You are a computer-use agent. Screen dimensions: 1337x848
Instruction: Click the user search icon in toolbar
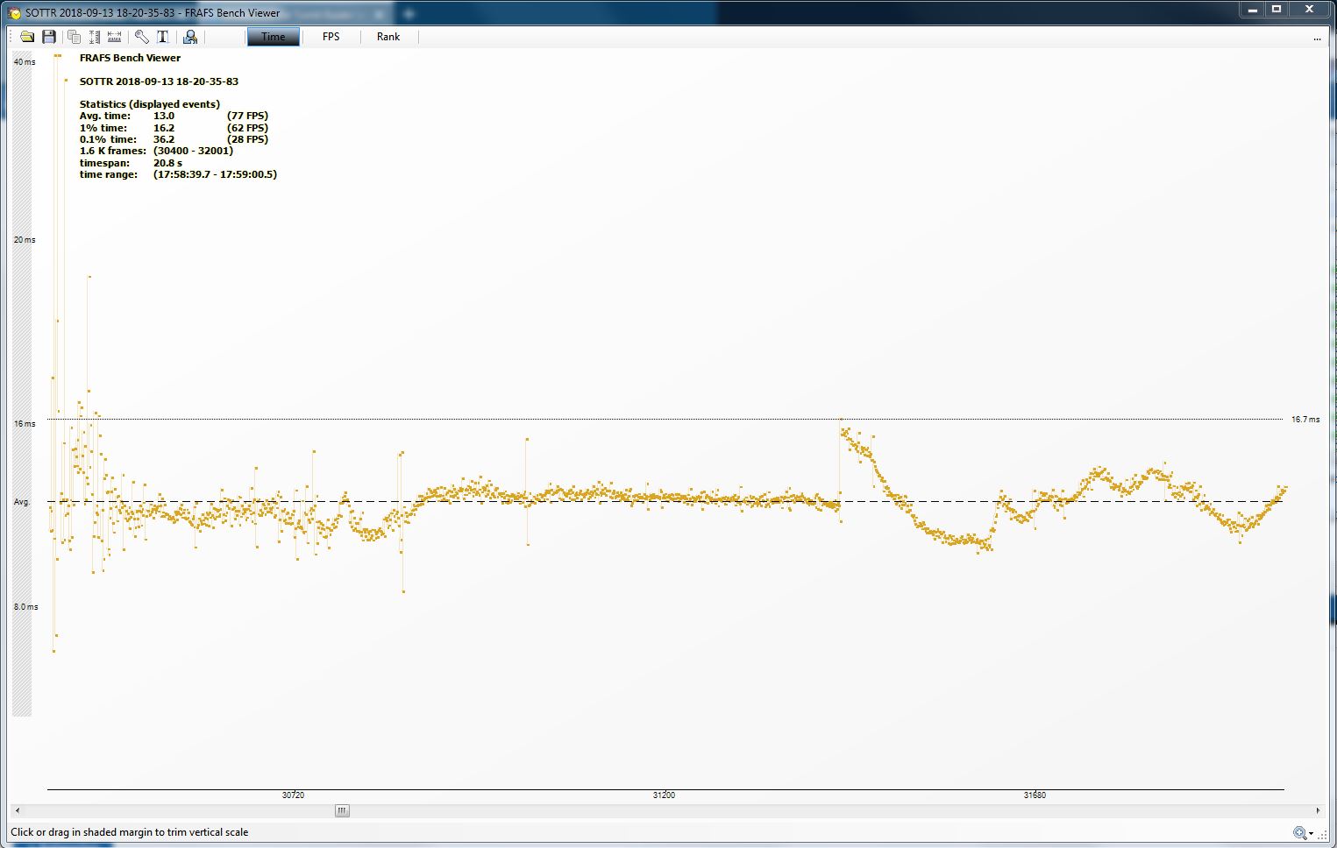189,37
